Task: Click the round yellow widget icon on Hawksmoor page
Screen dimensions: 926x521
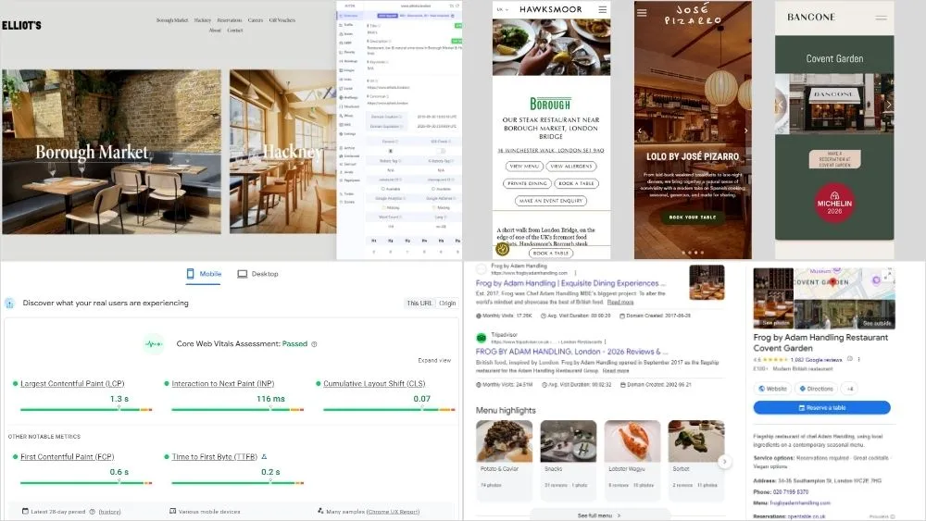Action: pos(502,249)
